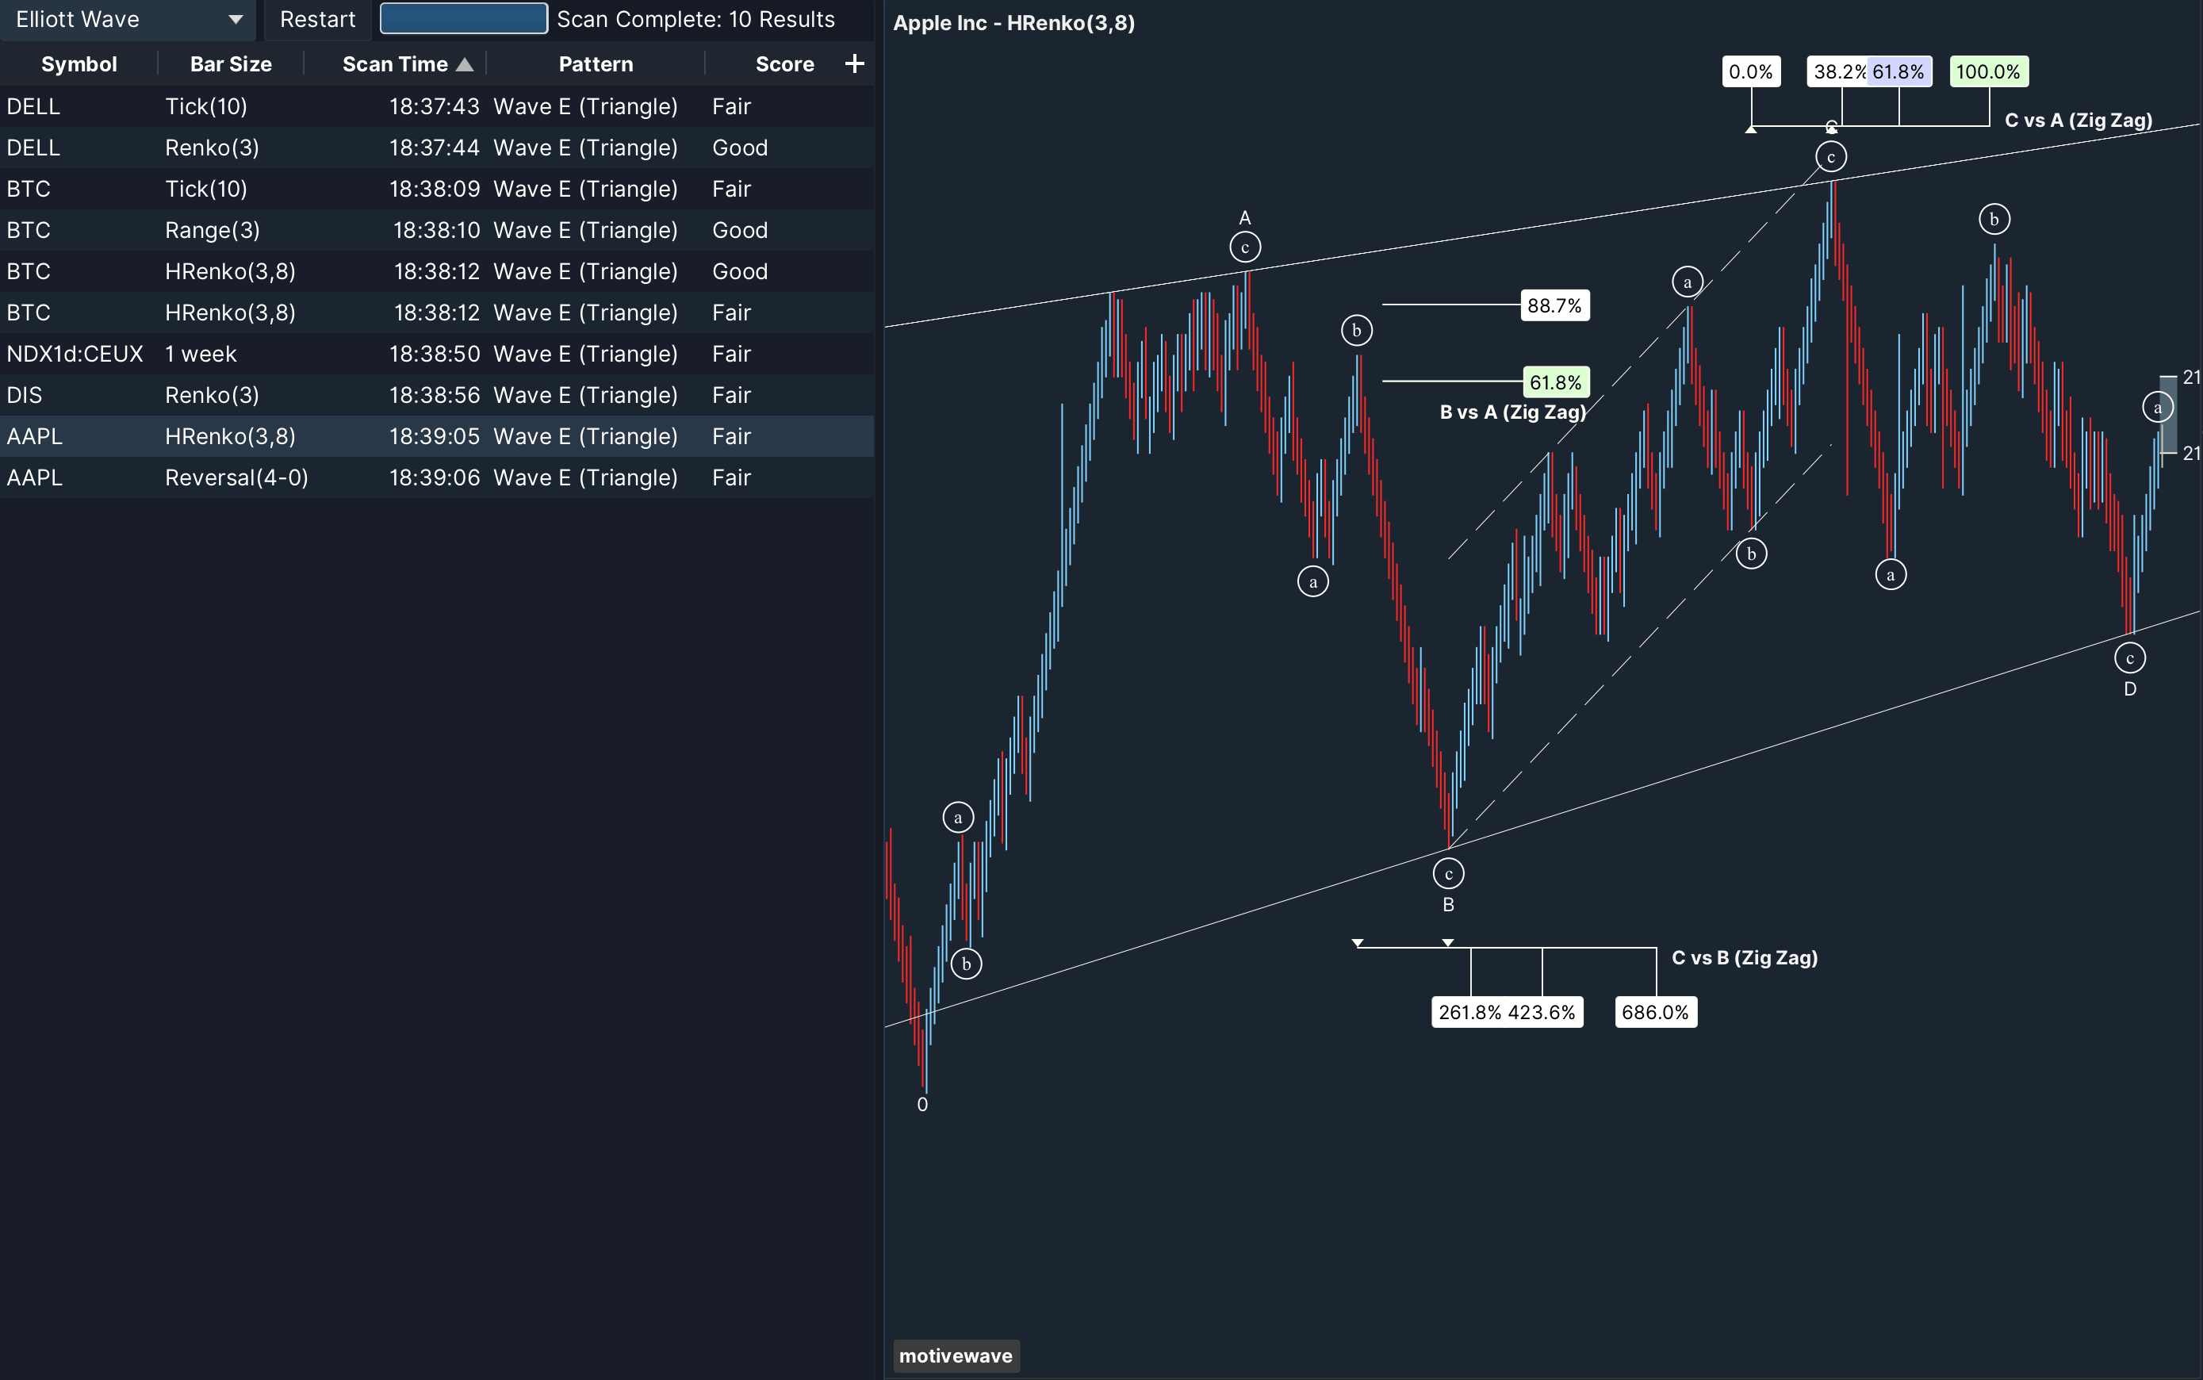This screenshot has height=1380, width=2203.
Task: Click the scan progress bar
Action: [464, 19]
